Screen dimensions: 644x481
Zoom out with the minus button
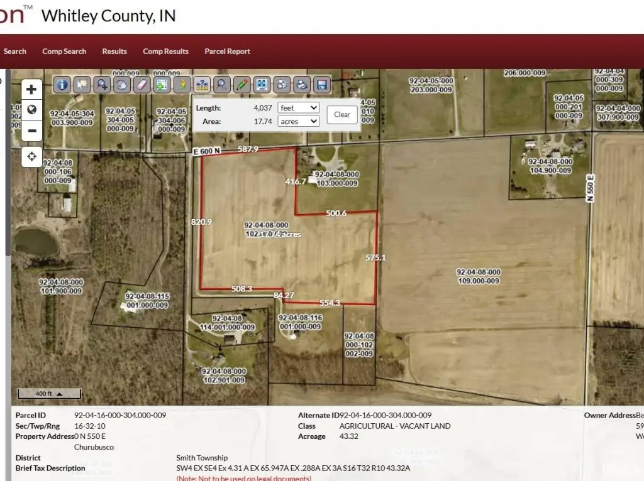[x=32, y=131]
